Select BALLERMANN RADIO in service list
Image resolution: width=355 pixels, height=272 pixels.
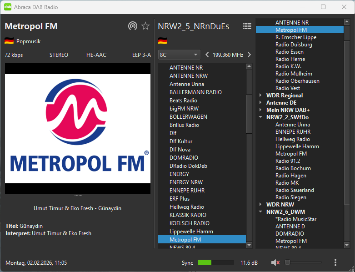click(195, 92)
